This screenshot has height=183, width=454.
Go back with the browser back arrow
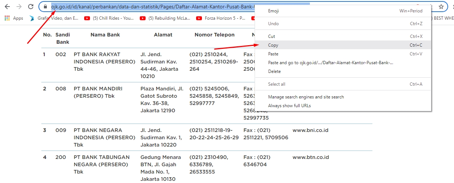(x=7, y=7)
